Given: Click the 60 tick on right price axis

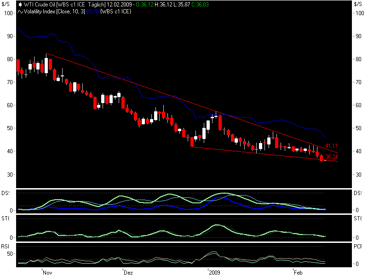Looking at the screenshot, I should (x=358, y=105).
